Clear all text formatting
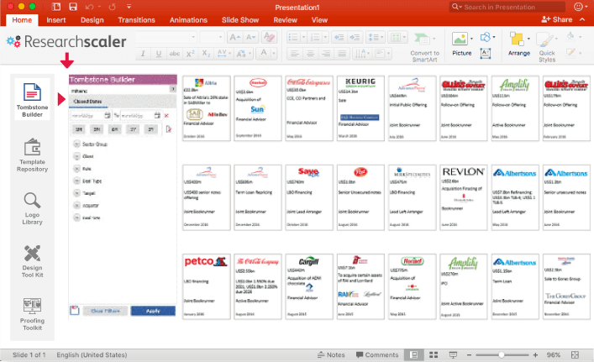 pos(269,37)
